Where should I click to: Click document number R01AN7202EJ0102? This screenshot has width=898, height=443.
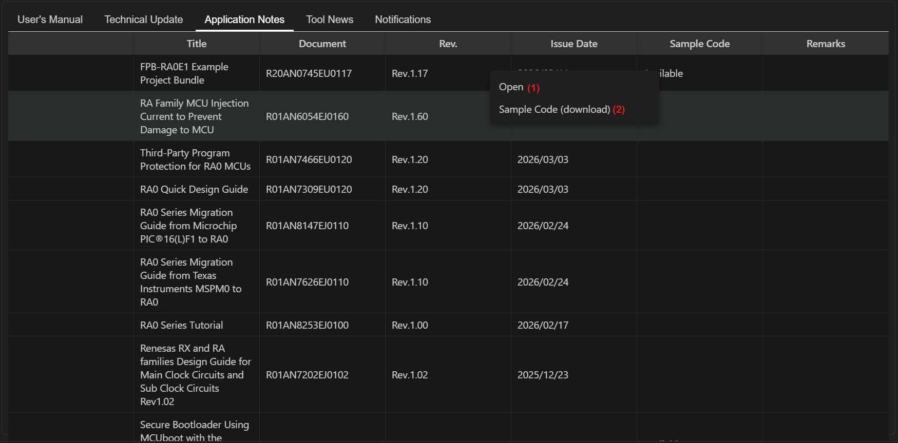pos(307,375)
